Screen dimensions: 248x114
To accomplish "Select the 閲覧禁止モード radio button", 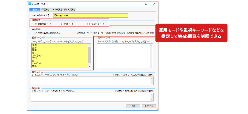I will pyautogui.click(x=36, y=24).
